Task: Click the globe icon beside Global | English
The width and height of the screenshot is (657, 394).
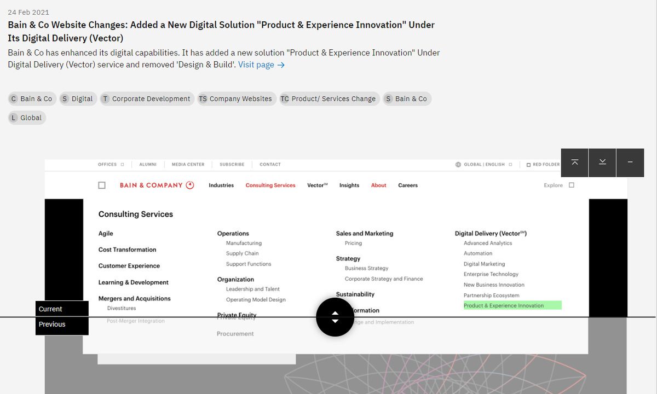Action: 458,165
